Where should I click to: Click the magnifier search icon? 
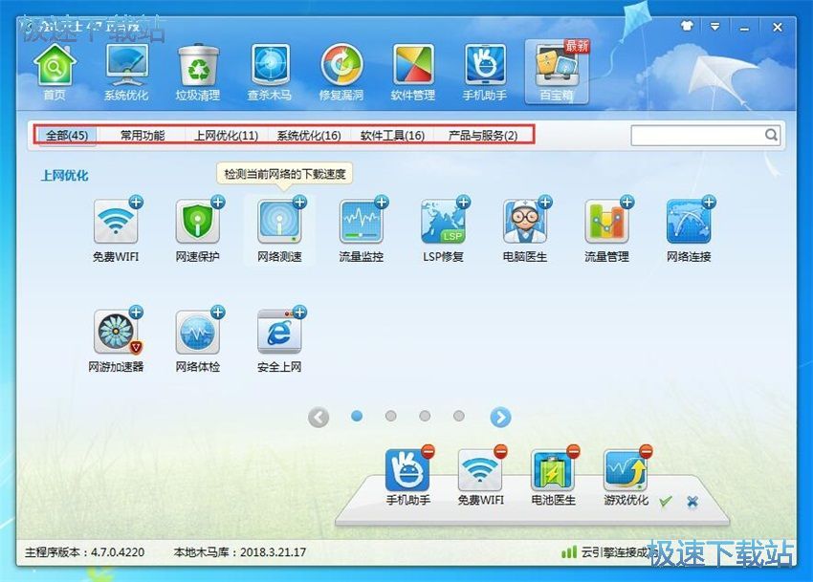coord(772,136)
